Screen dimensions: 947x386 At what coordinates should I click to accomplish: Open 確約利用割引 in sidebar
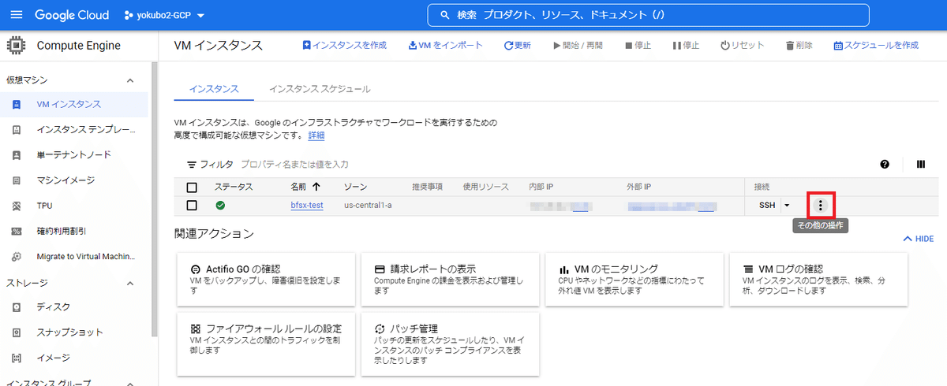74,231
